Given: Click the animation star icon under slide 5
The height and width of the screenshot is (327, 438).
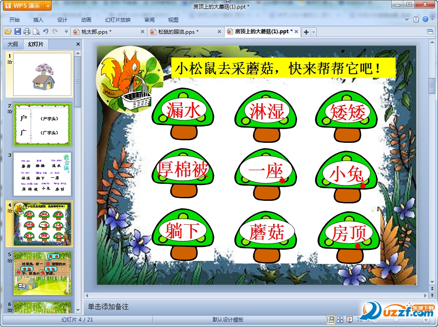Looking at the screenshot, I should pos(10,260).
